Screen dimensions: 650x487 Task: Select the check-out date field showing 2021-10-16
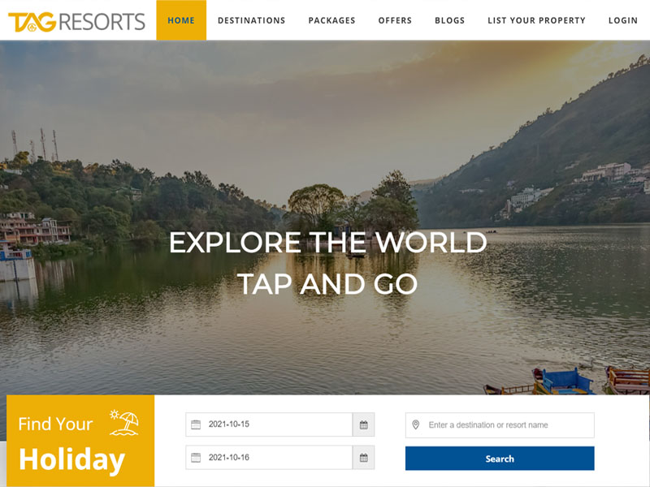269,458
